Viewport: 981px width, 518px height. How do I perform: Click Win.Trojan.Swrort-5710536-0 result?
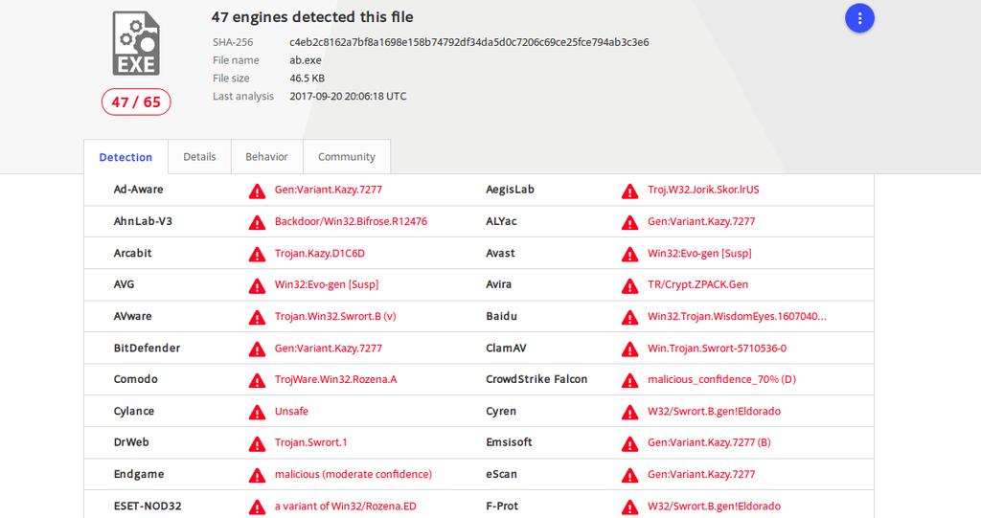pos(717,349)
